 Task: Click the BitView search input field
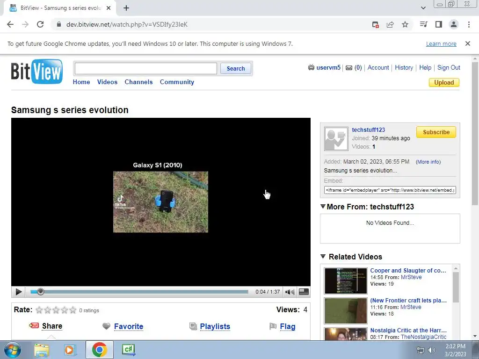tap(146, 68)
